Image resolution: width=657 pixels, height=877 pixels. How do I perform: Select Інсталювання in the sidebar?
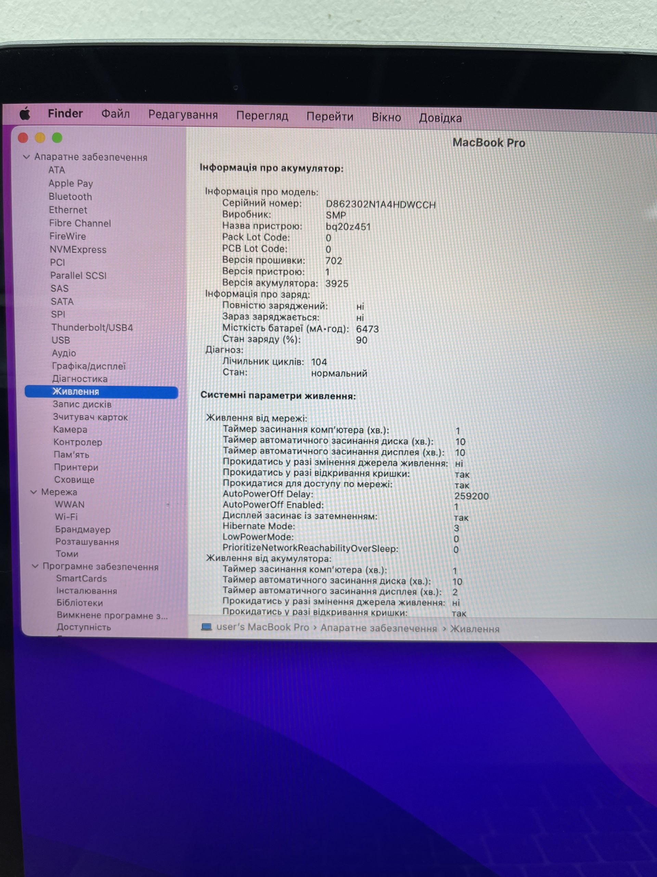coord(87,591)
